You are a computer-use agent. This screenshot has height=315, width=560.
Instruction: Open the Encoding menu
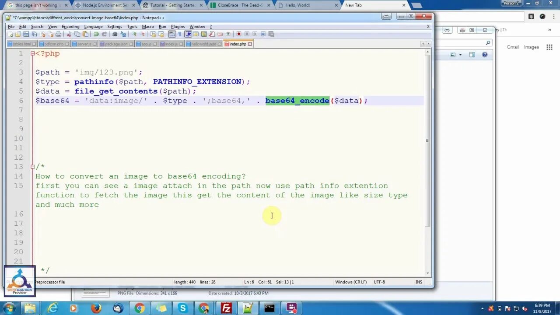[x=70, y=27]
